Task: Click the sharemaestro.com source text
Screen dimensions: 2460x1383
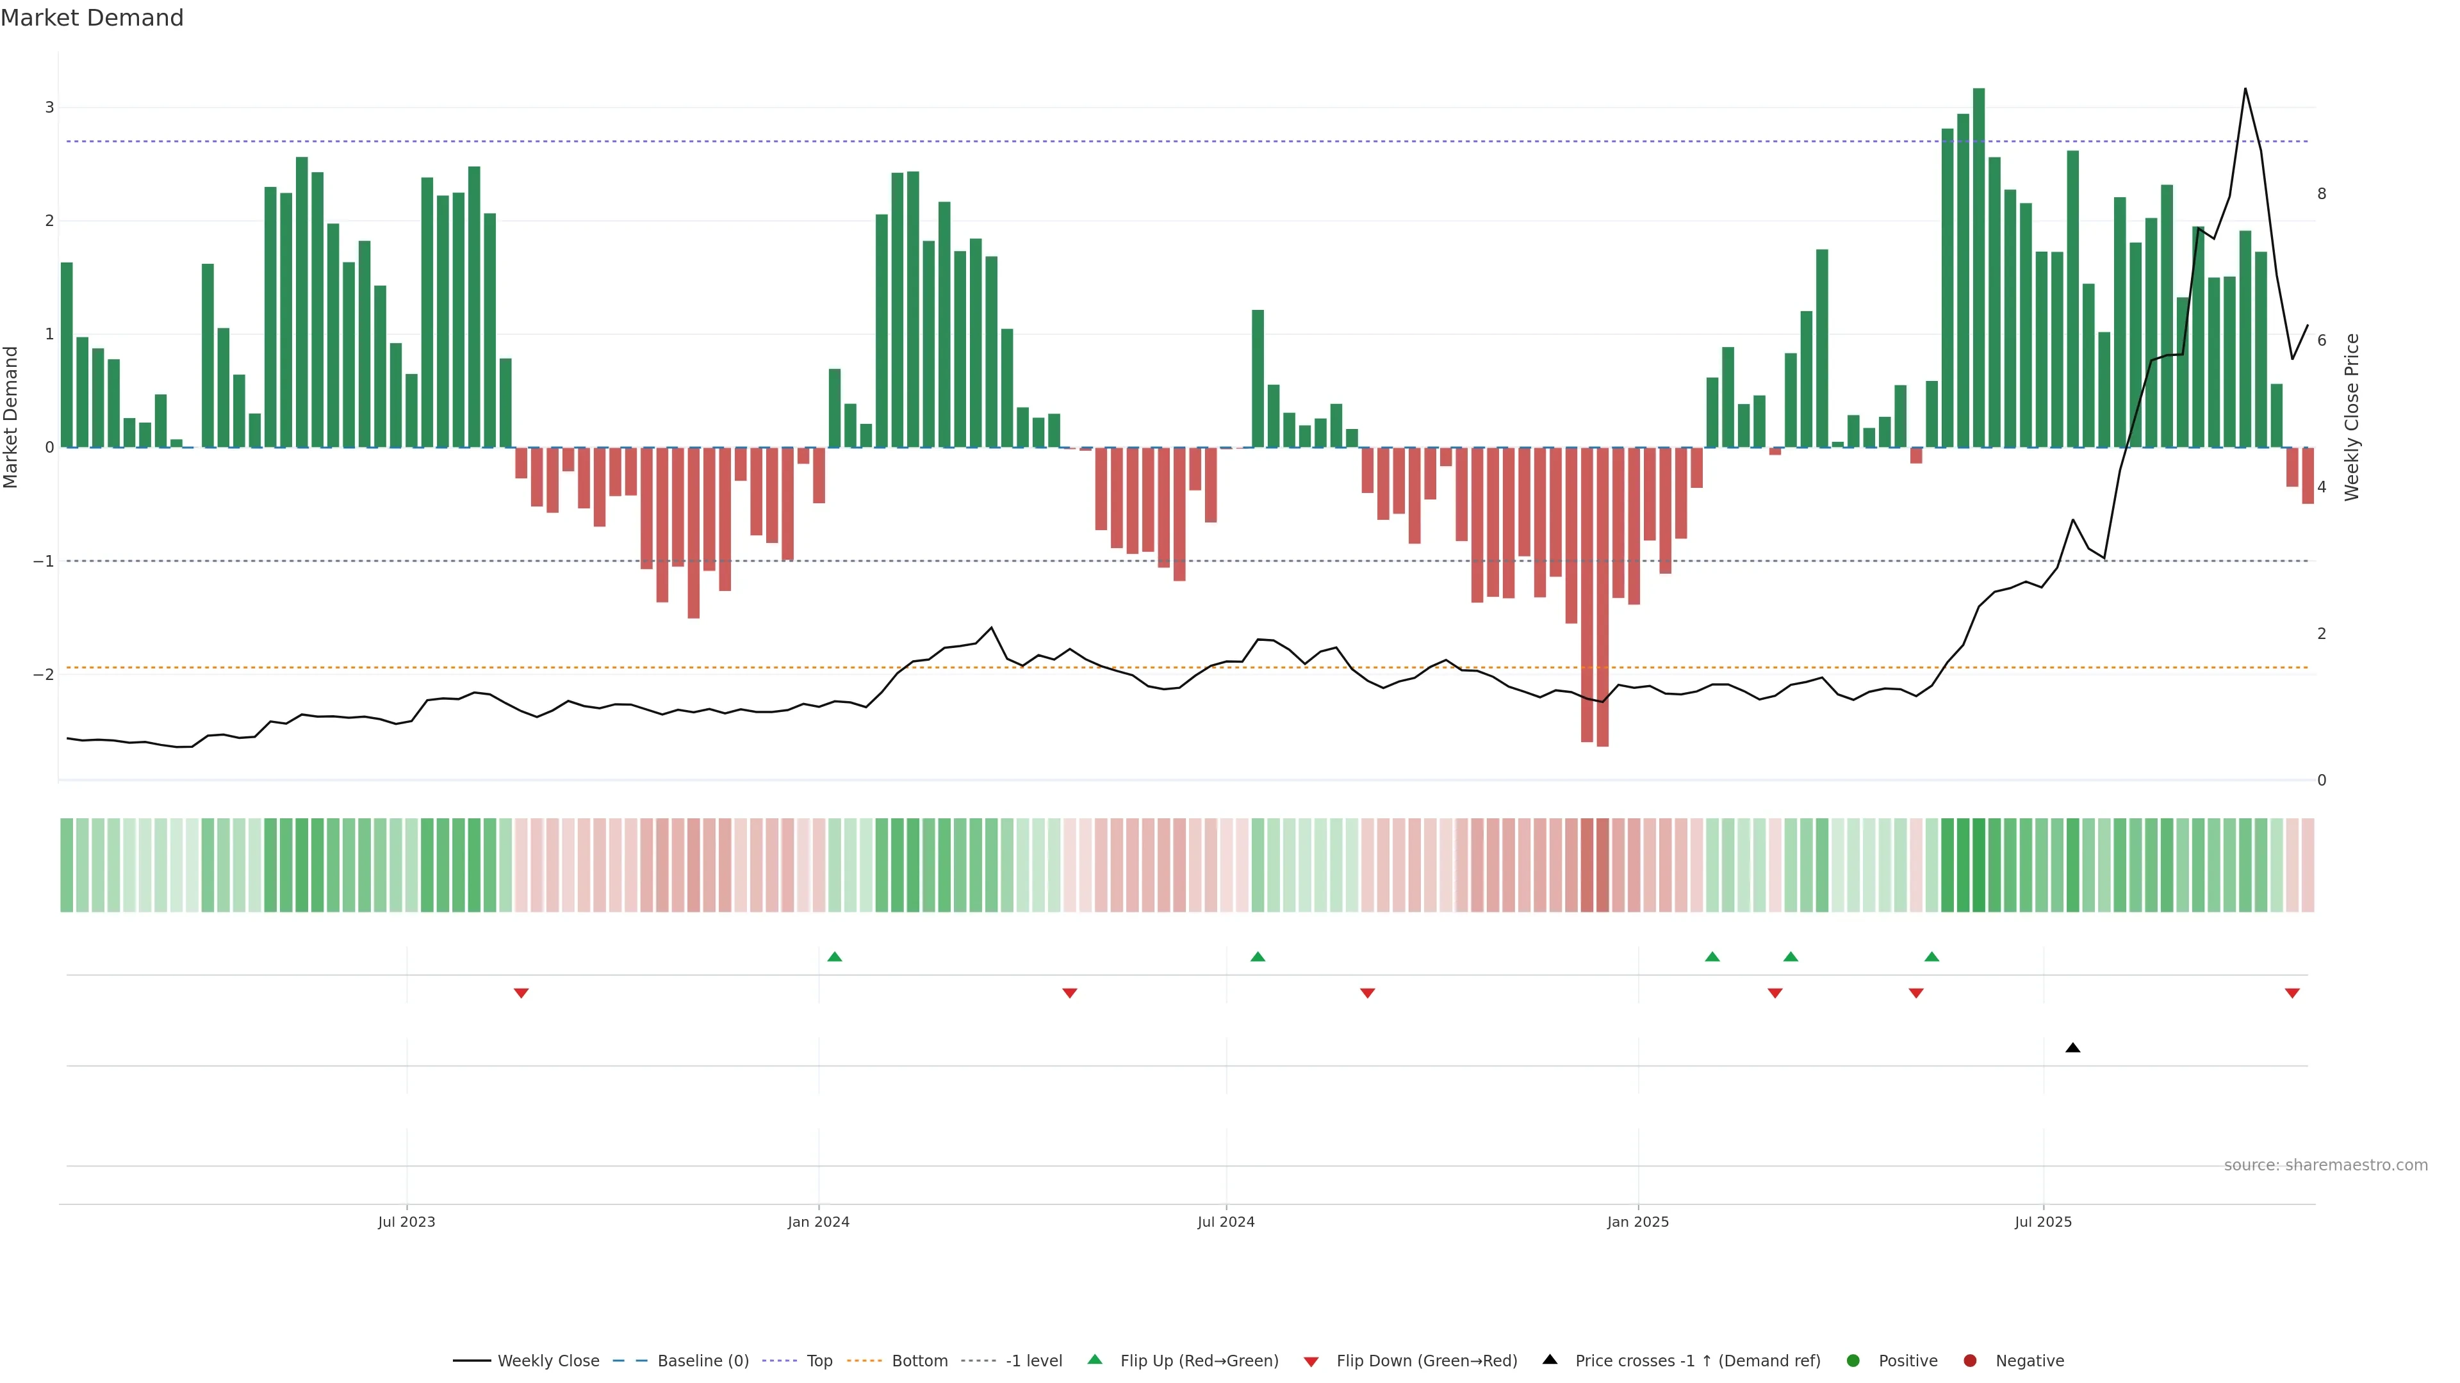Action: (x=2325, y=1165)
